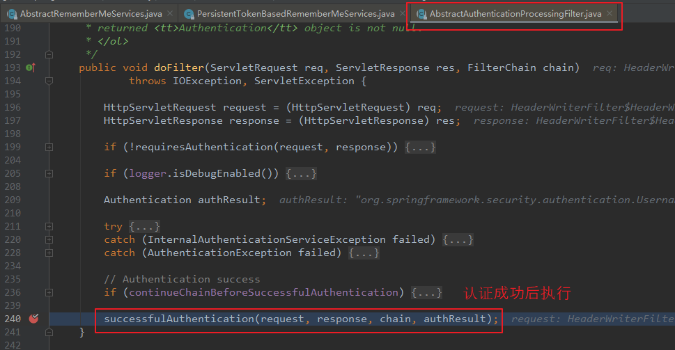Expand continueChainBeforeSuccessfulAuthentication fold at line 236
The width and height of the screenshot is (675, 350).
[49, 292]
